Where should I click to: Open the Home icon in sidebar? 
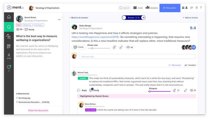click(x=9, y=17)
